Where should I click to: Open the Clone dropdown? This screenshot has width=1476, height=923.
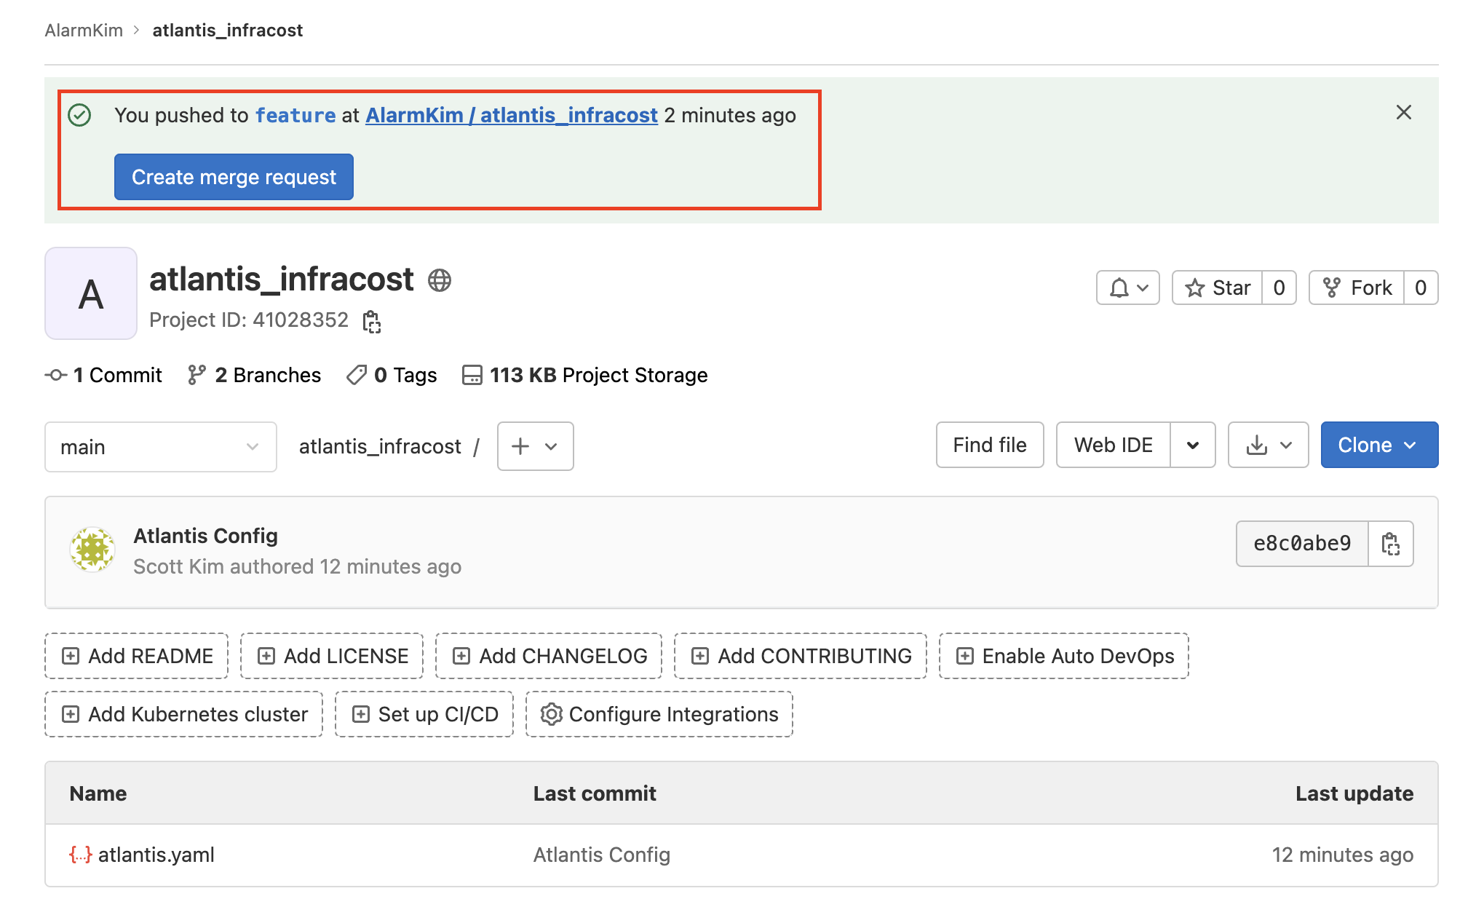pos(1378,445)
